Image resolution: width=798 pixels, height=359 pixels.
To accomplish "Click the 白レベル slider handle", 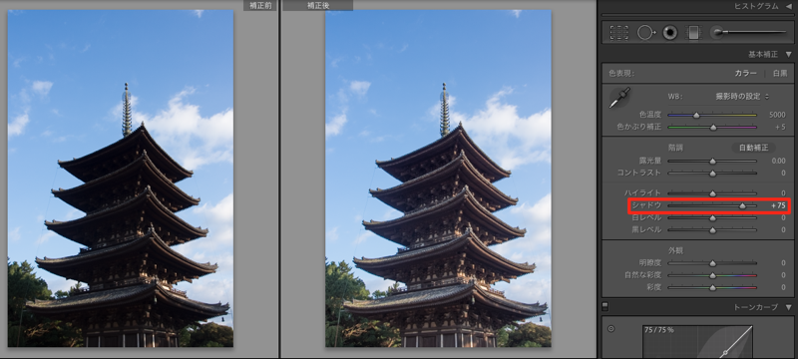I will 712,218.
